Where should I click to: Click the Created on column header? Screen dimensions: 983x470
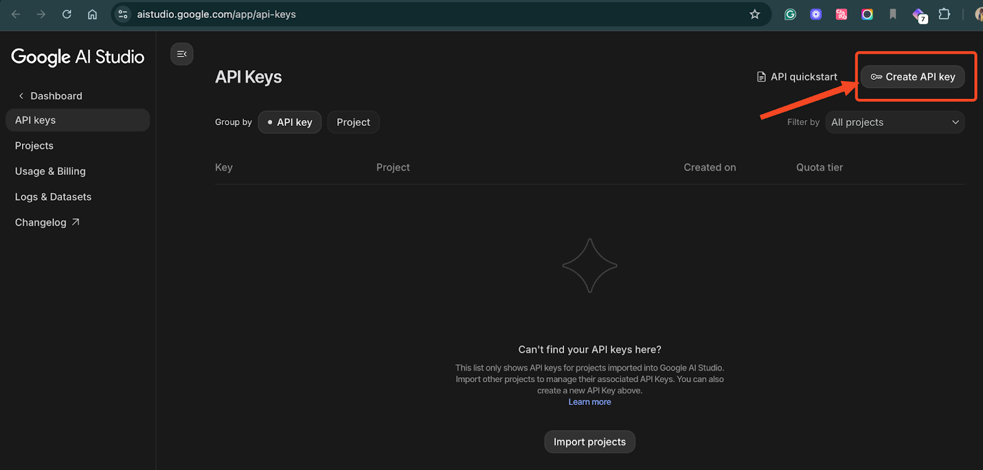click(710, 168)
